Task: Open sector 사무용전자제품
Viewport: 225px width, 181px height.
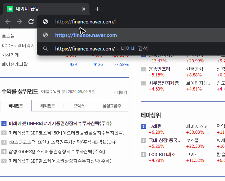Action: (x=164, y=83)
